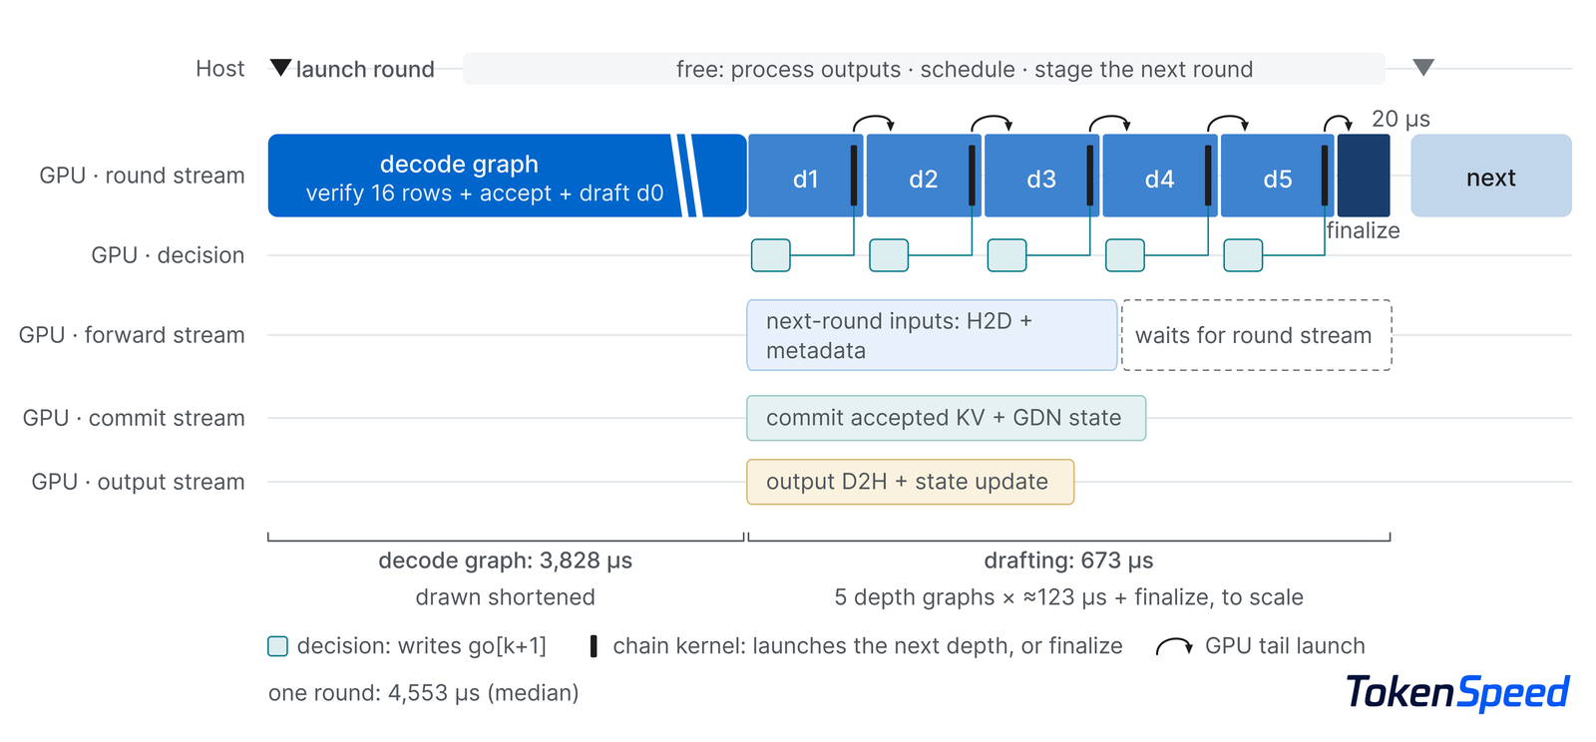Click the tail launch arrow above d3
The image size is (1596, 742).
[1110, 124]
